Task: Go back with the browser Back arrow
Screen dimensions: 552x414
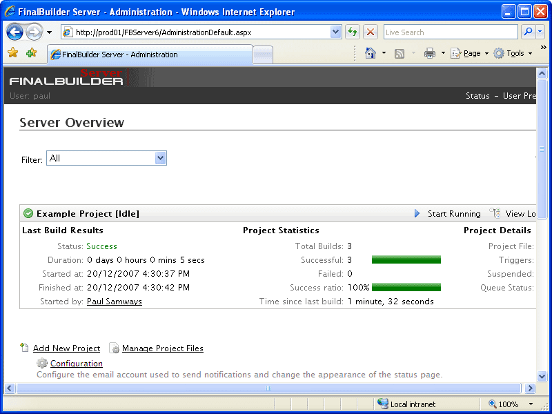Action: tap(14, 32)
